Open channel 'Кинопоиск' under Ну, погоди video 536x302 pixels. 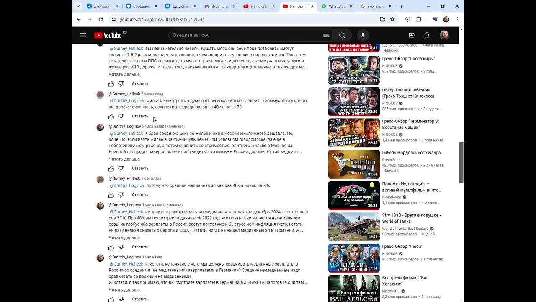tap(392, 197)
